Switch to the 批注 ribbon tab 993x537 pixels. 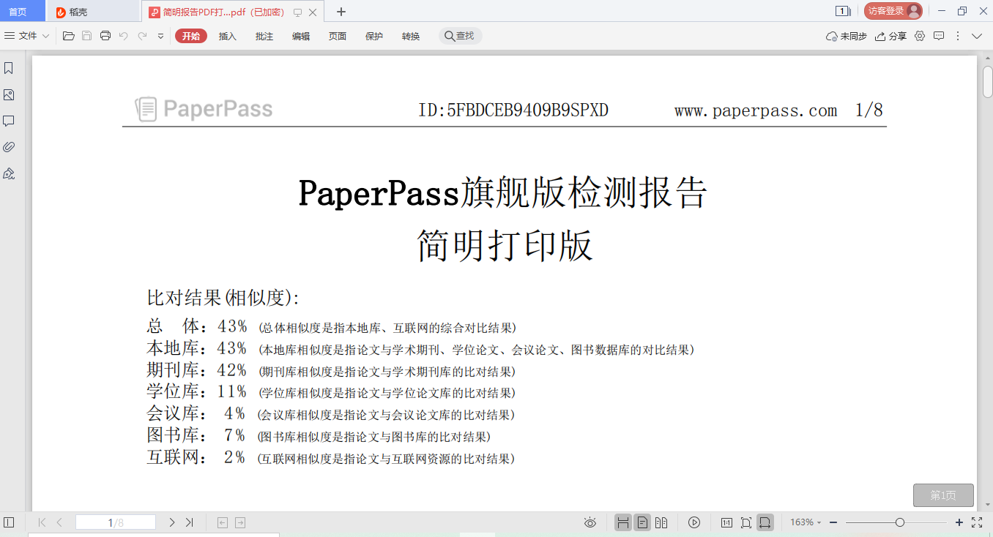pos(264,36)
